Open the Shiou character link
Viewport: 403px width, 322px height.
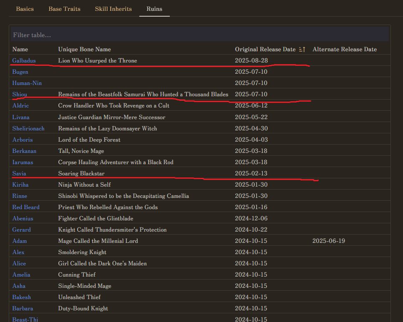click(x=20, y=95)
